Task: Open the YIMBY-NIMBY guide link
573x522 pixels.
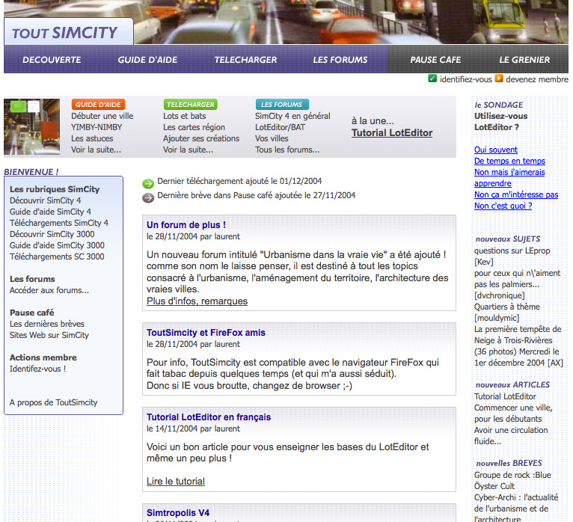Action: click(96, 127)
